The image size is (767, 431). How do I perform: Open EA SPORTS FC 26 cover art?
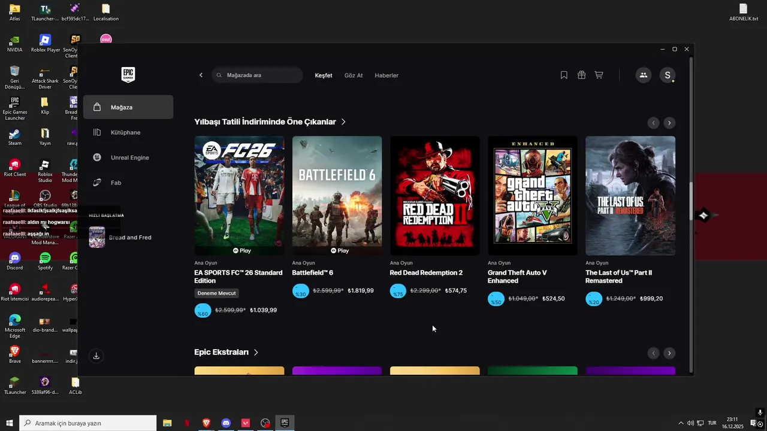[x=239, y=196]
